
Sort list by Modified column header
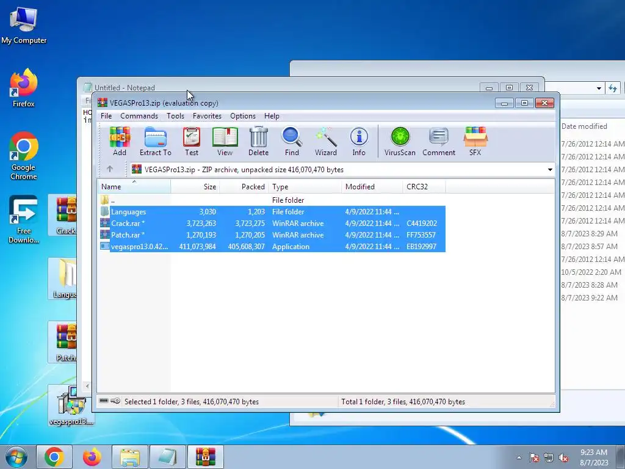tap(372, 187)
